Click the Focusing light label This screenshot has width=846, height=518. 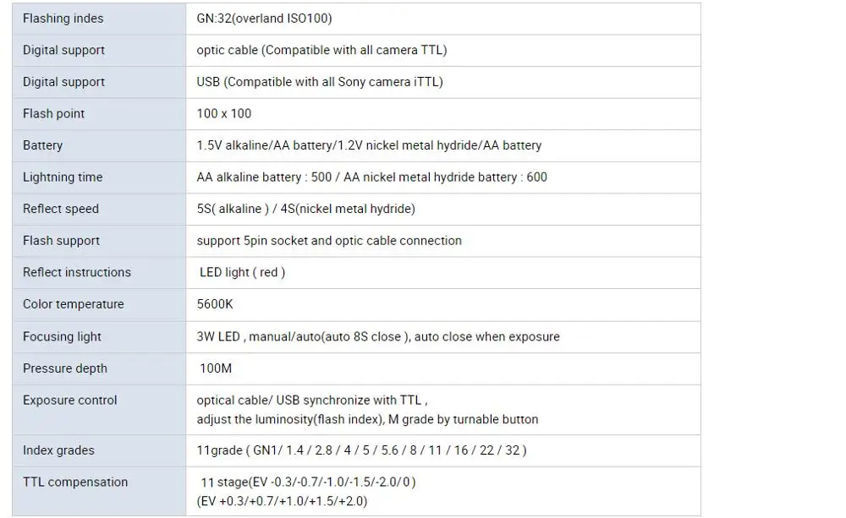tap(62, 337)
